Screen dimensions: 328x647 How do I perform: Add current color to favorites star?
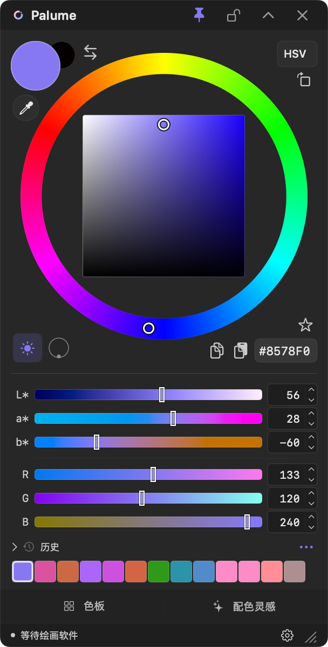tap(305, 325)
